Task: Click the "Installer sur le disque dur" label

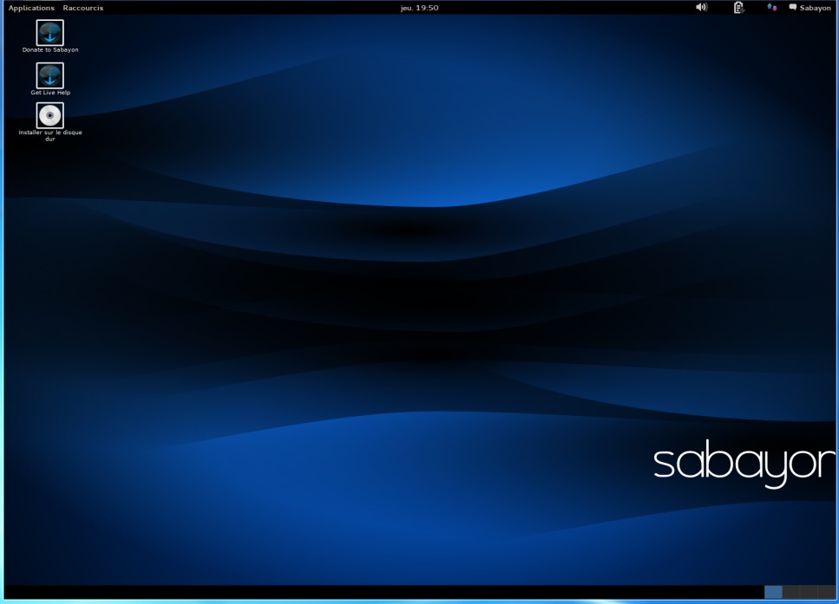Action: pyautogui.click(x=50, y=135)
